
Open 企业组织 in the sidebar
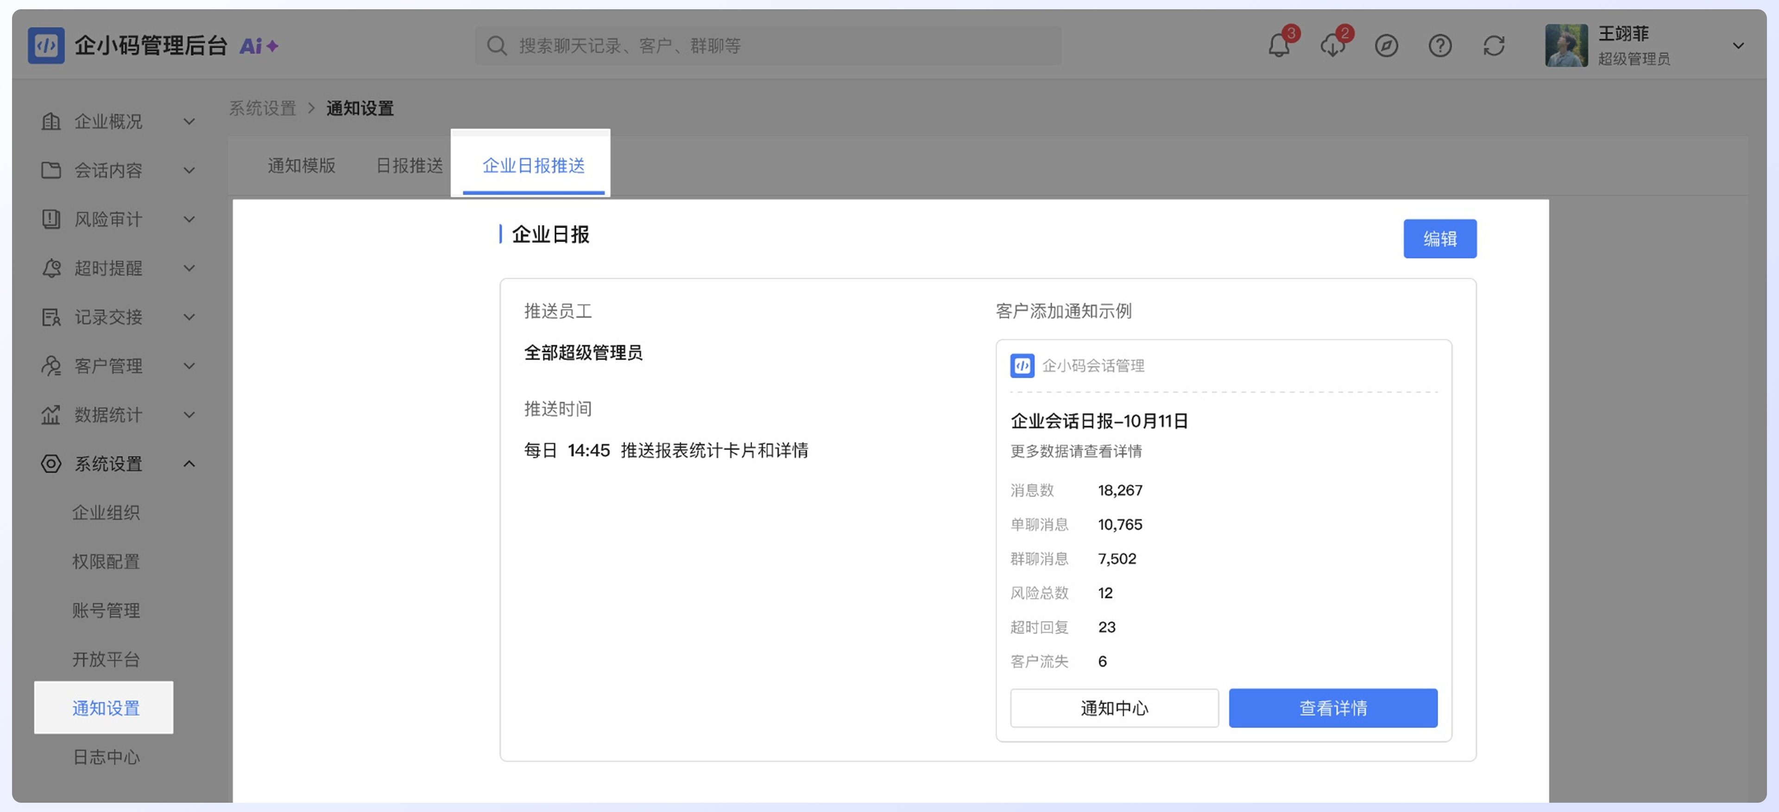point(107,513)
